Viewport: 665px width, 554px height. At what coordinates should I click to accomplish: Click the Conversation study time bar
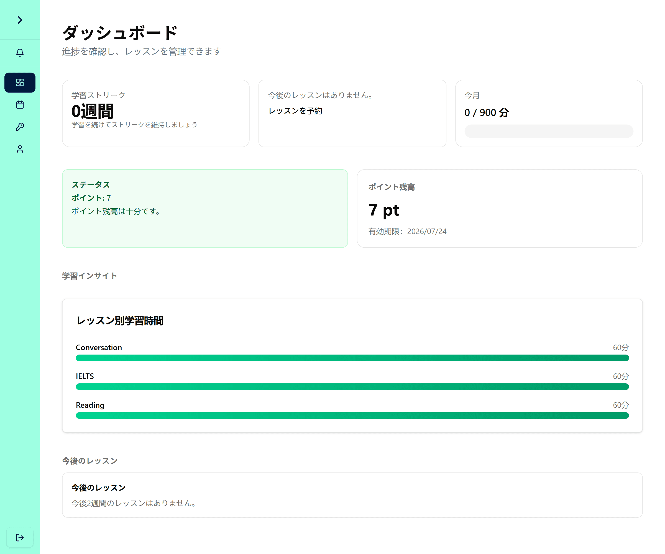point(352,358)
